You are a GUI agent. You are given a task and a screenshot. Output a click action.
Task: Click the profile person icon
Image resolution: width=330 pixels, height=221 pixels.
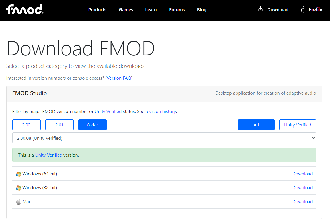click(303, 9)
